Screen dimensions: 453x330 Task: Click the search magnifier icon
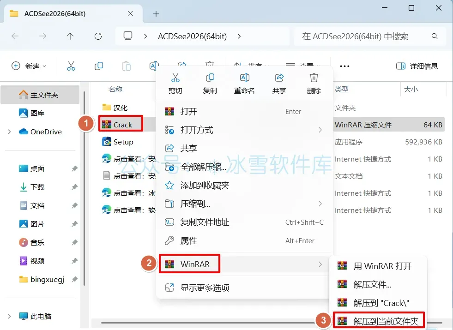point(435,36)
